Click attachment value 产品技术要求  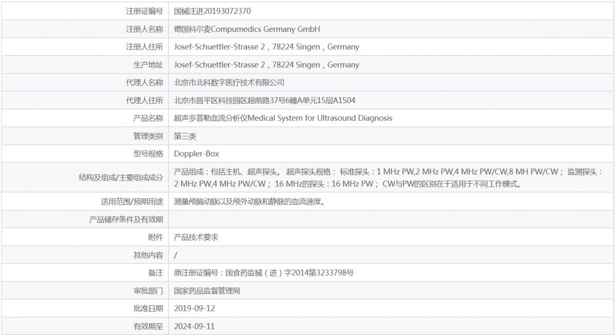click(196, 237)
